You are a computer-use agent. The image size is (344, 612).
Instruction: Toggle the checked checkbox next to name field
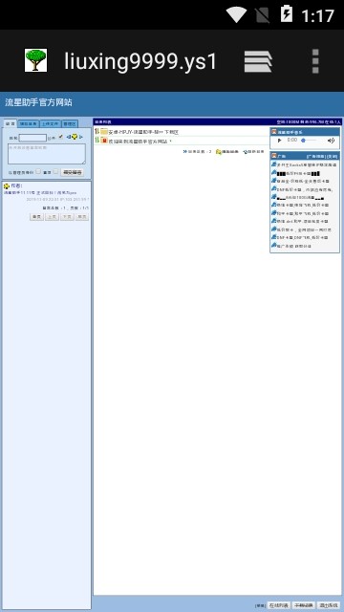[61, 137]
